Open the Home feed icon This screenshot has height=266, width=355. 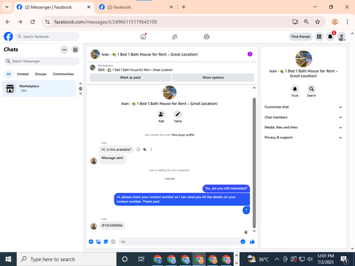tap(143, 37)
